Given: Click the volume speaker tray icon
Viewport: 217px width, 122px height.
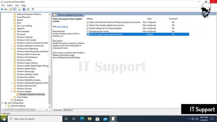Looking at the screenshot, I should pos(197,119).
